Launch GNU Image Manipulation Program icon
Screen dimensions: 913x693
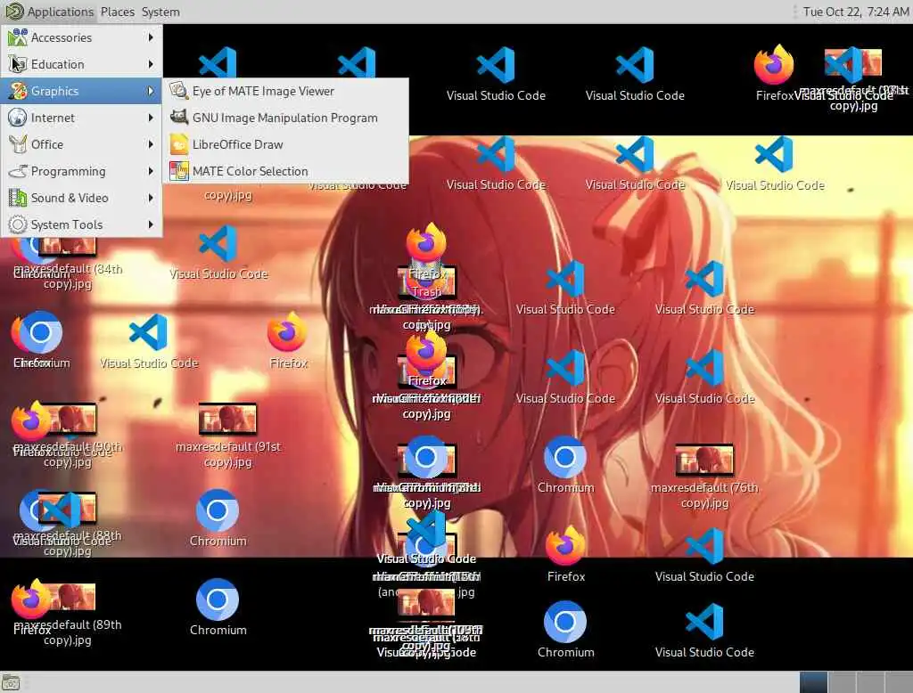tap(178, 118)
